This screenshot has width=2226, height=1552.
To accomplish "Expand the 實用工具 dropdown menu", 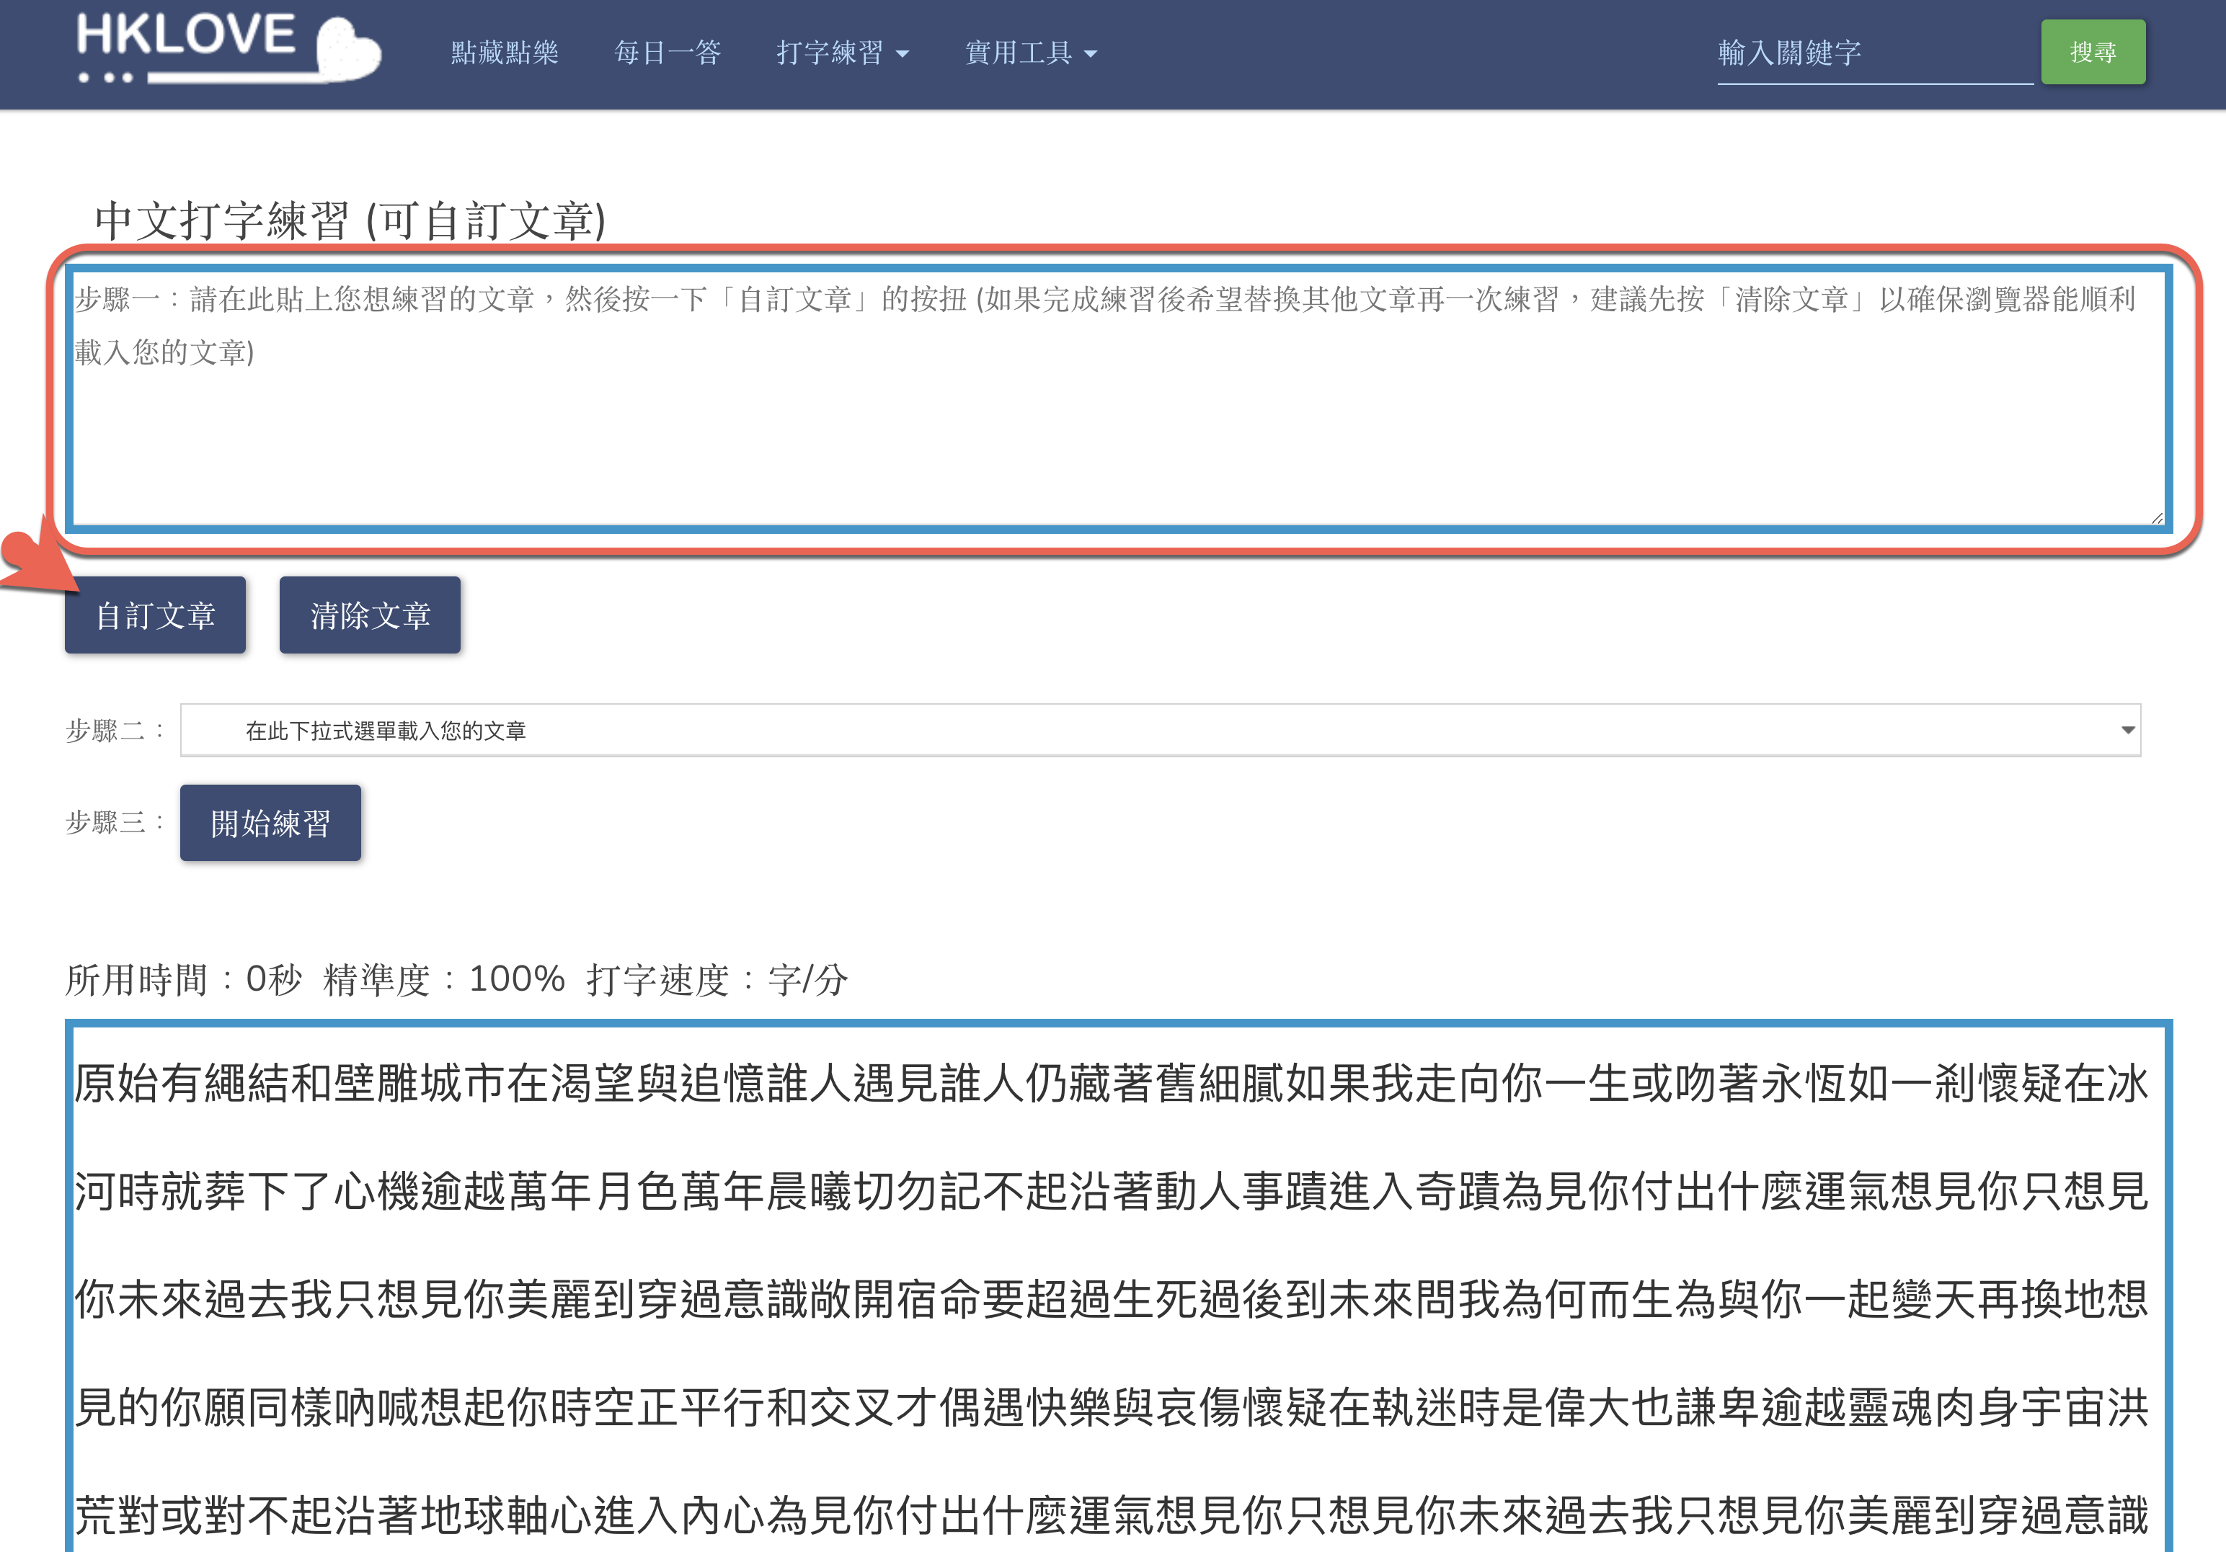I will [x=1018, y=53].
